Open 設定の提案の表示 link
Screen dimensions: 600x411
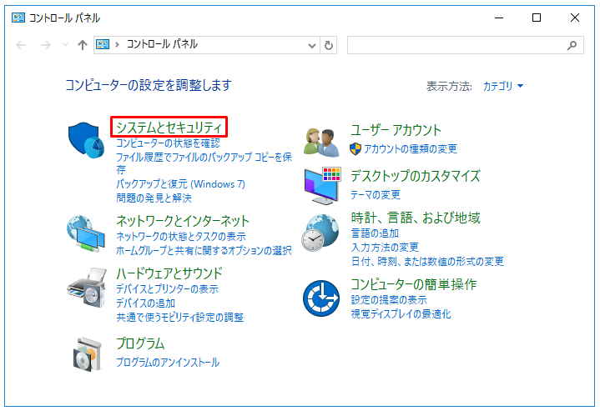(389, 299)
